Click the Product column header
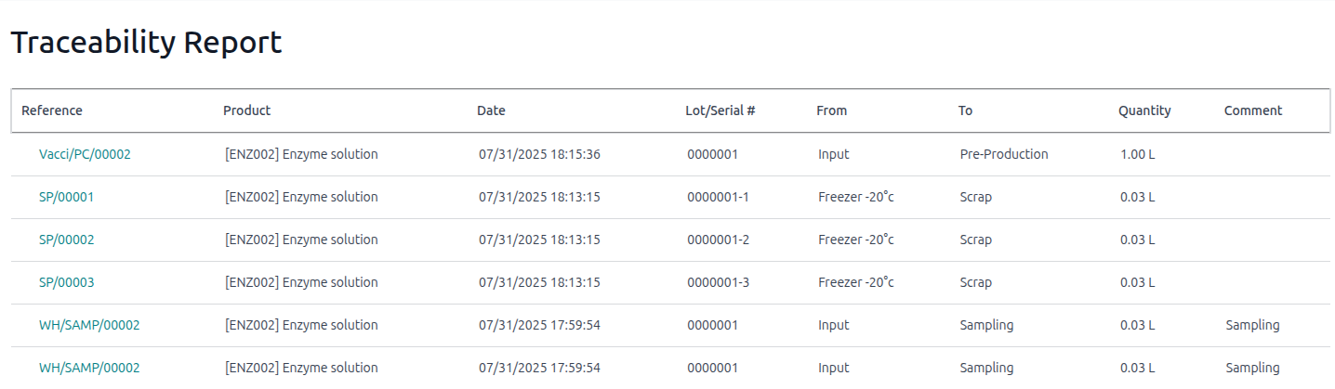Image resolution: width=1335 pixels, height=389 pixels. tap(246, 110)
